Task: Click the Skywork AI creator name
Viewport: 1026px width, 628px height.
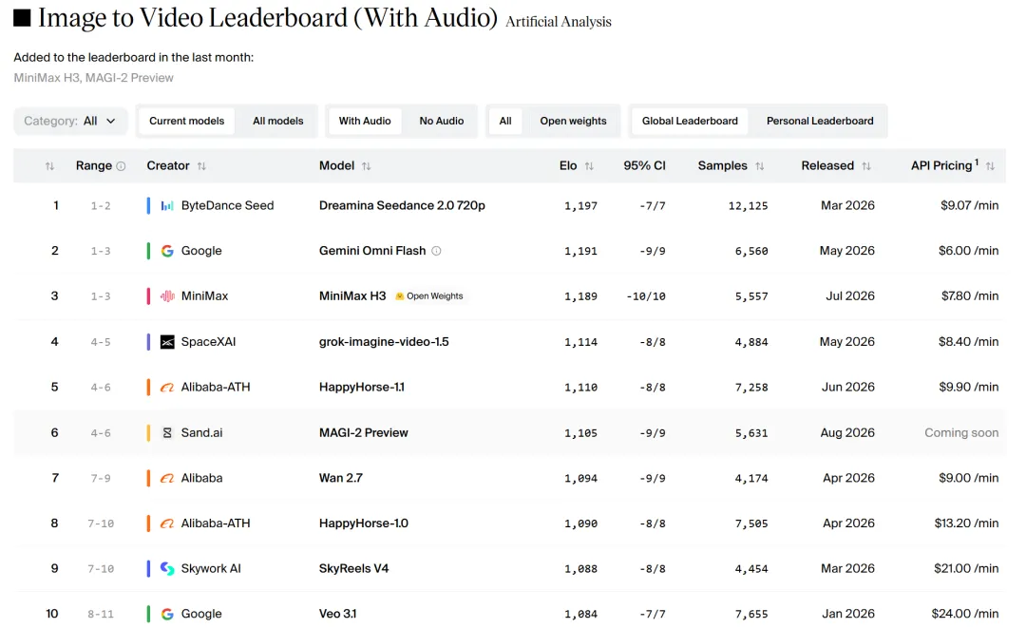Action: [211, 568]
